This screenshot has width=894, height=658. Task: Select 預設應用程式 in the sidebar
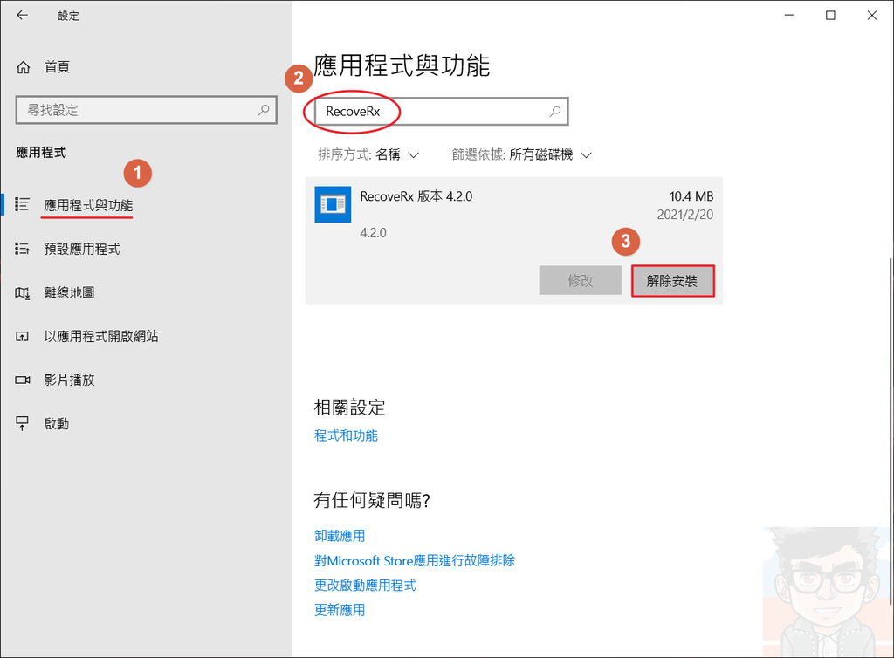pyautogui.click(x=82, y=249)
